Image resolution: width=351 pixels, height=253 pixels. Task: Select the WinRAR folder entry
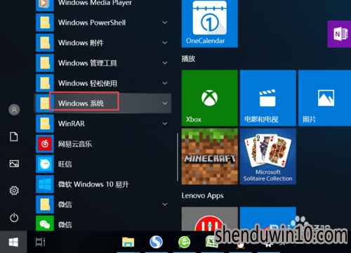pos(103,124)
